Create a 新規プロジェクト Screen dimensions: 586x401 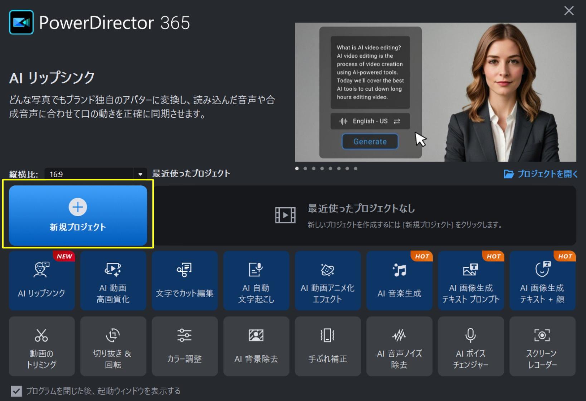(x=78, y=215)
